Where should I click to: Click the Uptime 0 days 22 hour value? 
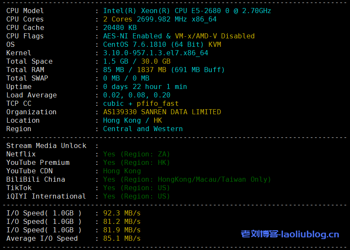[145, 87]
